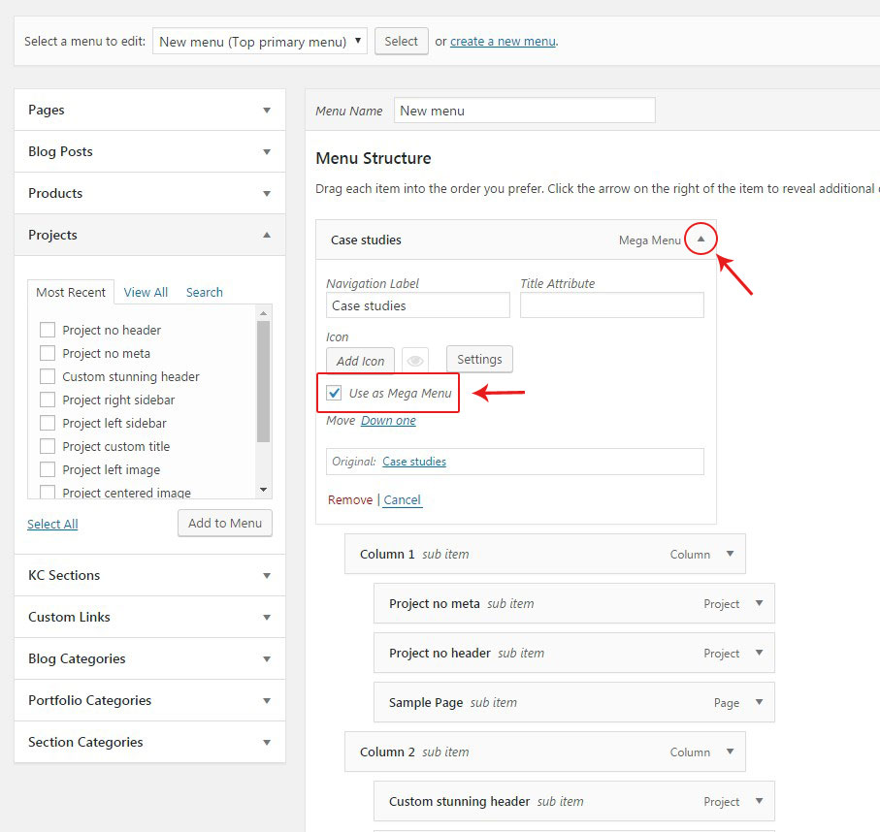
Task: Click the eye icon to preview the menu icon
Action: tap(415, 359)
